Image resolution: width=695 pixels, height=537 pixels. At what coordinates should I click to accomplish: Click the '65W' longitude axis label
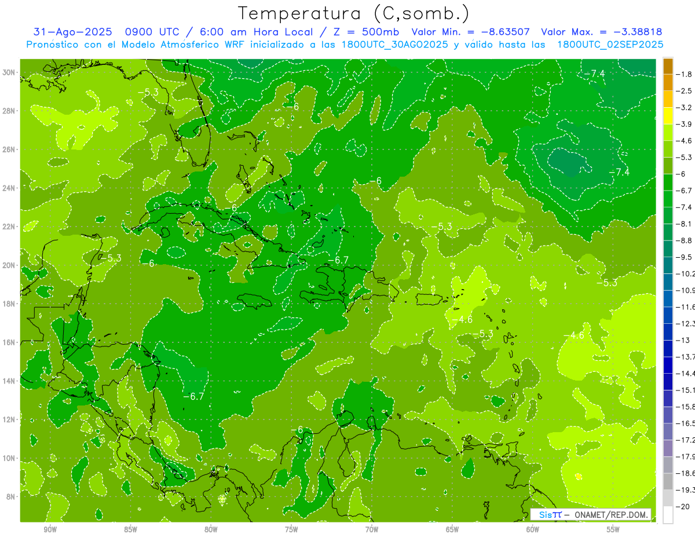coord(452,529)
